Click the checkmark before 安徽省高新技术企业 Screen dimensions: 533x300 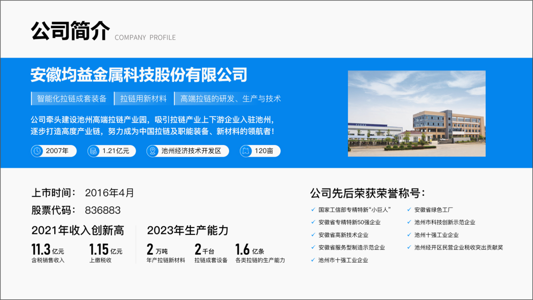pyautogui.click(x=313, y=235)
